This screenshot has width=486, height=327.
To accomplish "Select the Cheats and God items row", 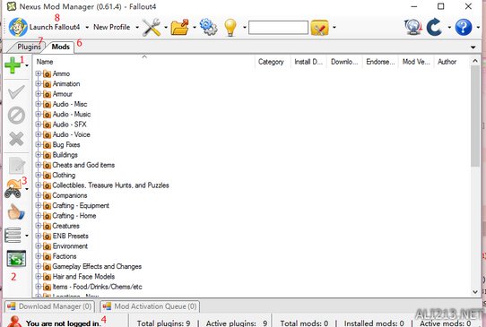I will point(83,165).
